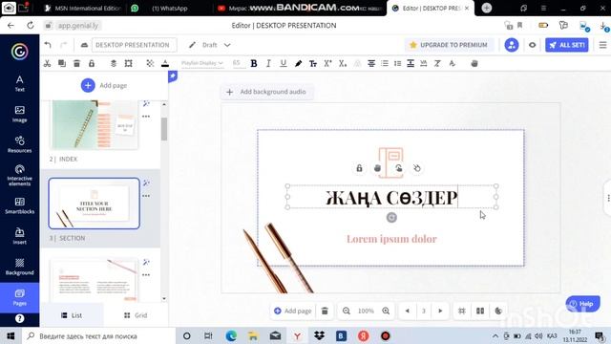Open options menu for SECTION page
Screen dimensions: 611x344
pos(146,196)
